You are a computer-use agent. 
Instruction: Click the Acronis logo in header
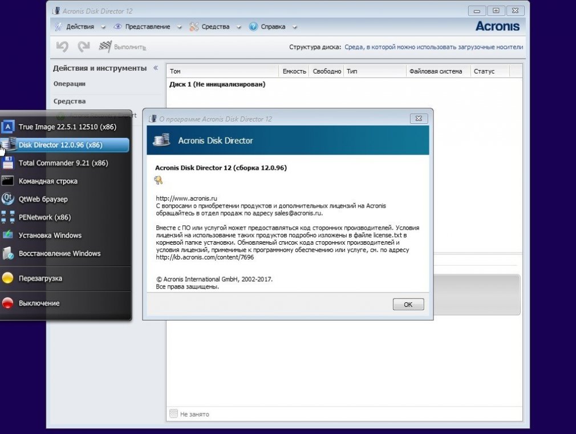pos(497,26)
